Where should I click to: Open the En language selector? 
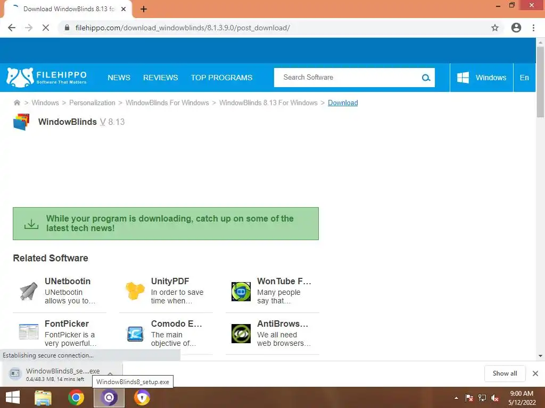[x=524, y=78]
